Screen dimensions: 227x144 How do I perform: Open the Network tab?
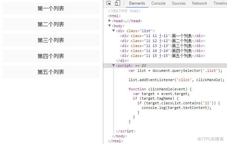199,3
